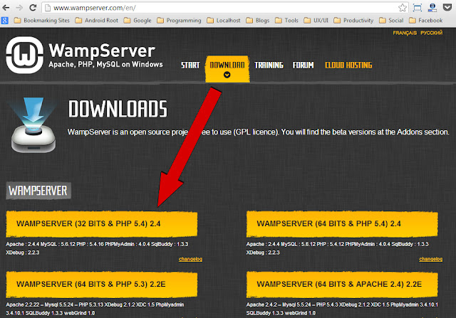Image resolution: width=456 pixels, height=318 pixels.
Task: Open the Programming bookmark folder
Action: coord(179,21)
